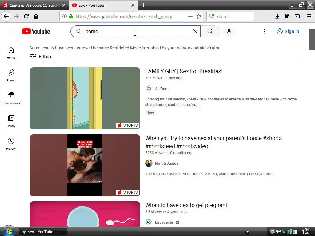
Task: Bookmark this page with the star
Action: coord(199,17)
